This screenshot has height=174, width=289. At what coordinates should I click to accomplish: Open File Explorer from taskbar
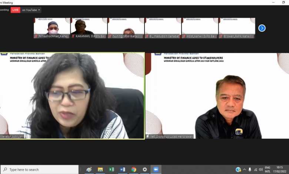click(x=100, y=170)
